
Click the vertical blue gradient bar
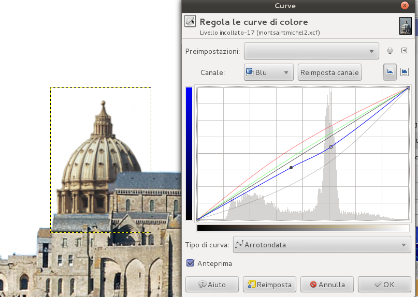pyautogui.click(x=189, y=154)
